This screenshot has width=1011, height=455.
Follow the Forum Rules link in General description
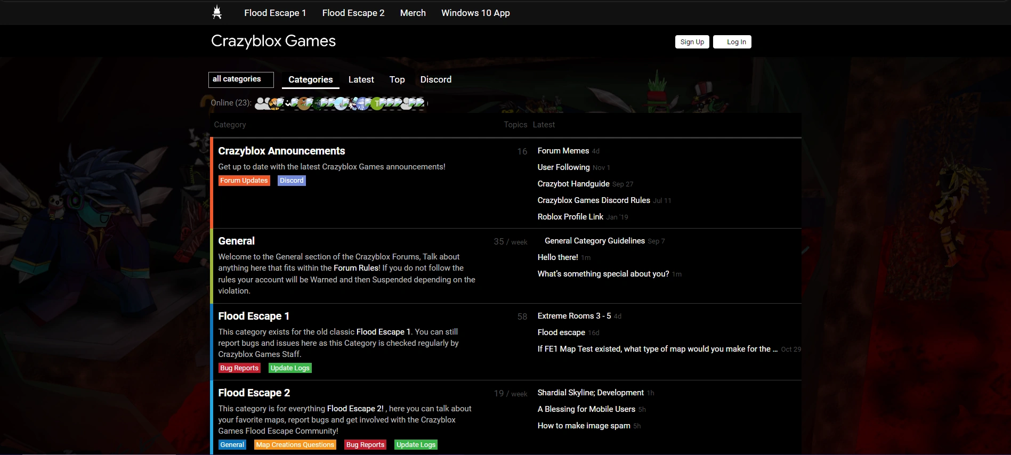click(x=356, y=268)
